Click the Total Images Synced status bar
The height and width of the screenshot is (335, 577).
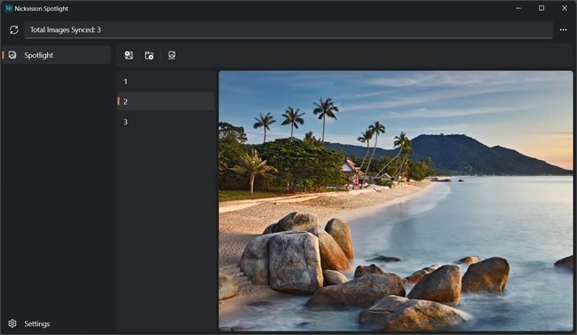(x=288, y=30)
